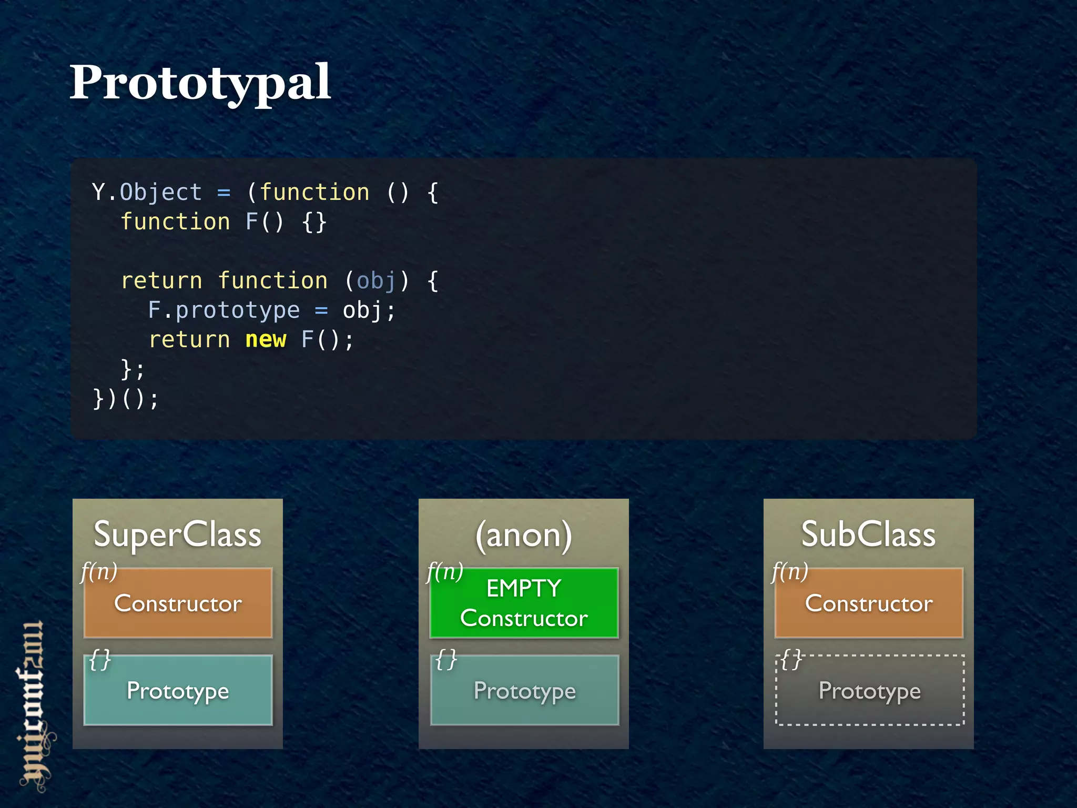Click the f(n) label on SubClass
This screenshot has height=808, width=1077.
790,571
